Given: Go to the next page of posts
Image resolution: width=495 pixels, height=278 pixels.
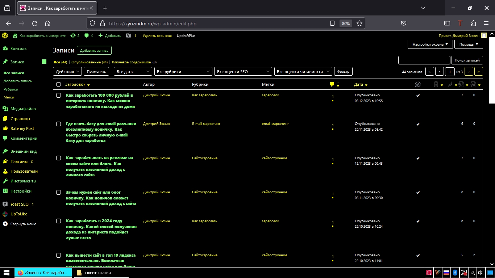Looking at the screenshot, I should 469,72.
